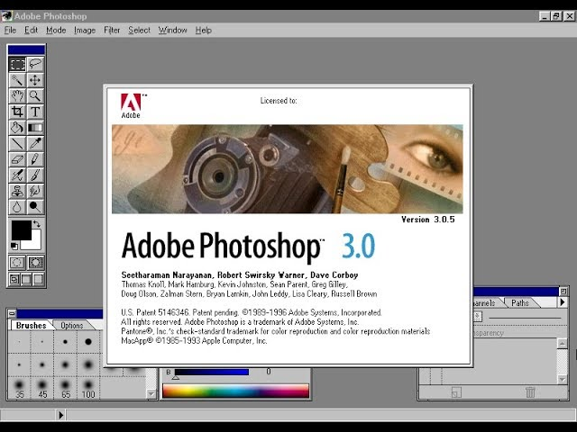Open the status bar arrow popup

point(60,415)
